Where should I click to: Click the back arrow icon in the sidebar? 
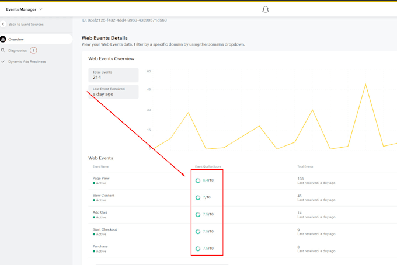pyautogui.click(x=3, y=24)
